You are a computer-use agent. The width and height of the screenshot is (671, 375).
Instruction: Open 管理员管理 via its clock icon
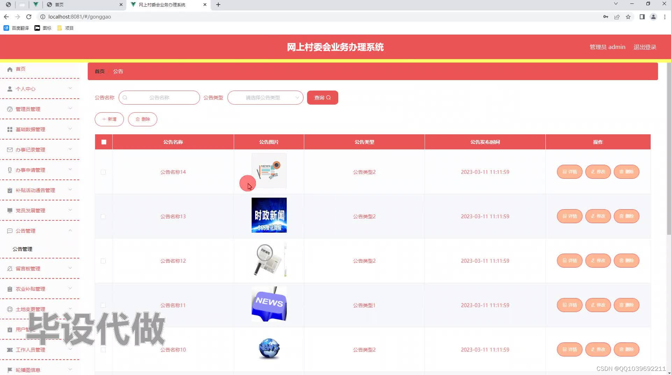tap(9, 109)
